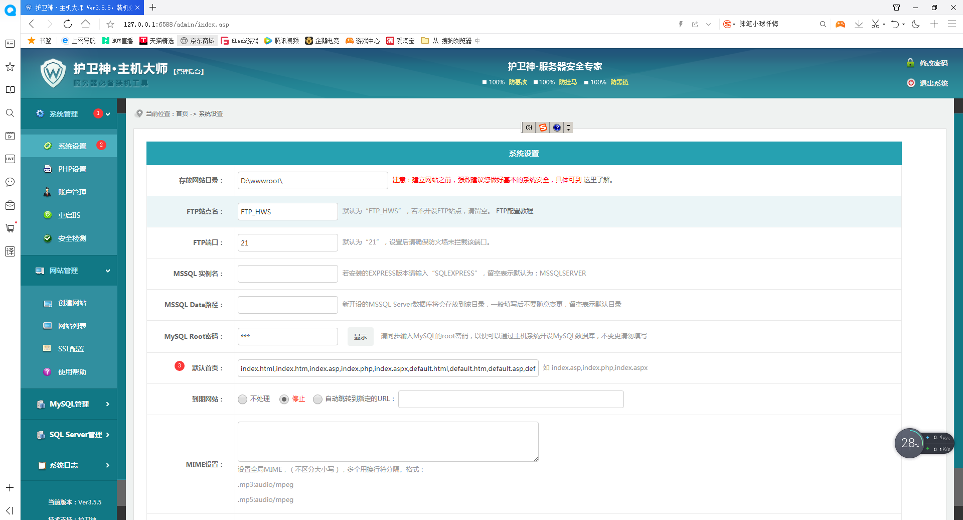Screen dimensions: 963x520
Task: Go to 首页 via the breadcrumb
Action: [x=182, y=113]
